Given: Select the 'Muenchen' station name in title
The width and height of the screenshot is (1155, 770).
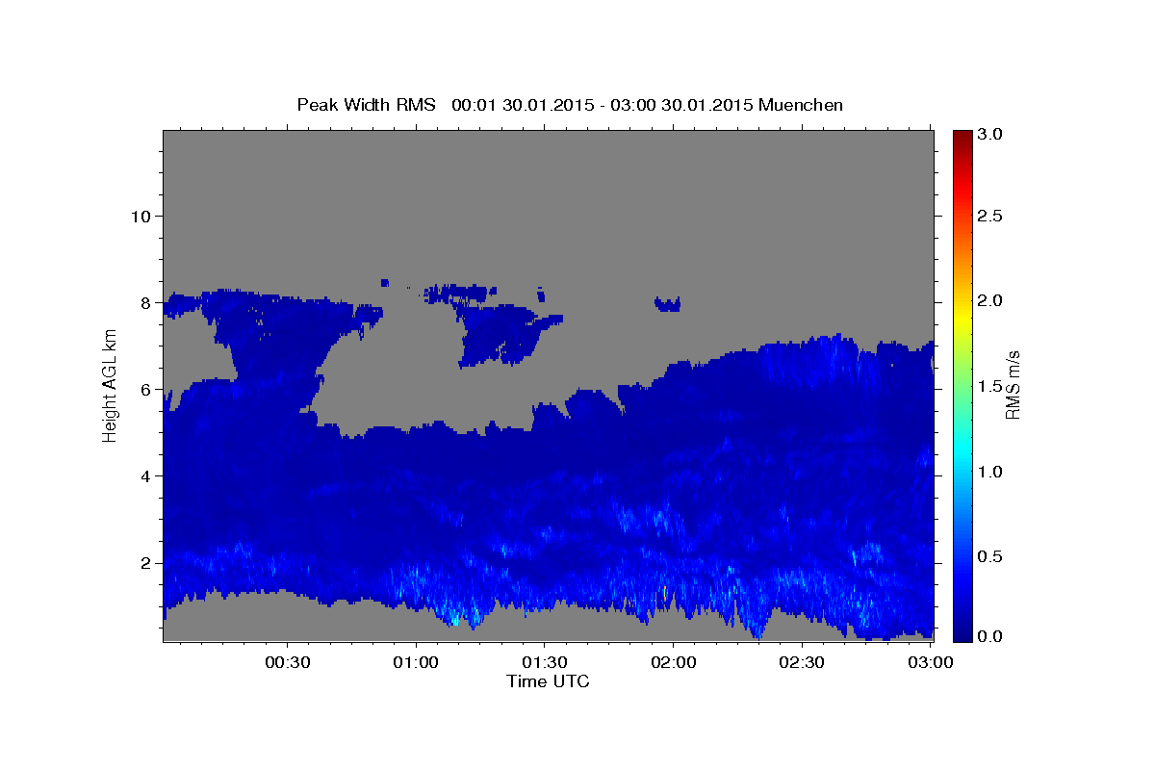Looking at the screenshot, I should tap(801, 105).
